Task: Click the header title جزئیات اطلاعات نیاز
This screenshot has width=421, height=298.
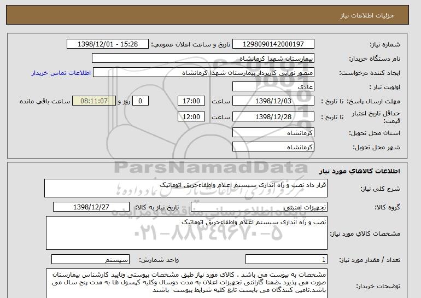Action: pyautogui.click(x=367, y=15)
